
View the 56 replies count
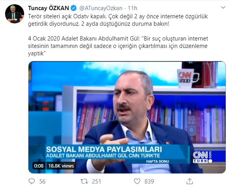point(42,182)
